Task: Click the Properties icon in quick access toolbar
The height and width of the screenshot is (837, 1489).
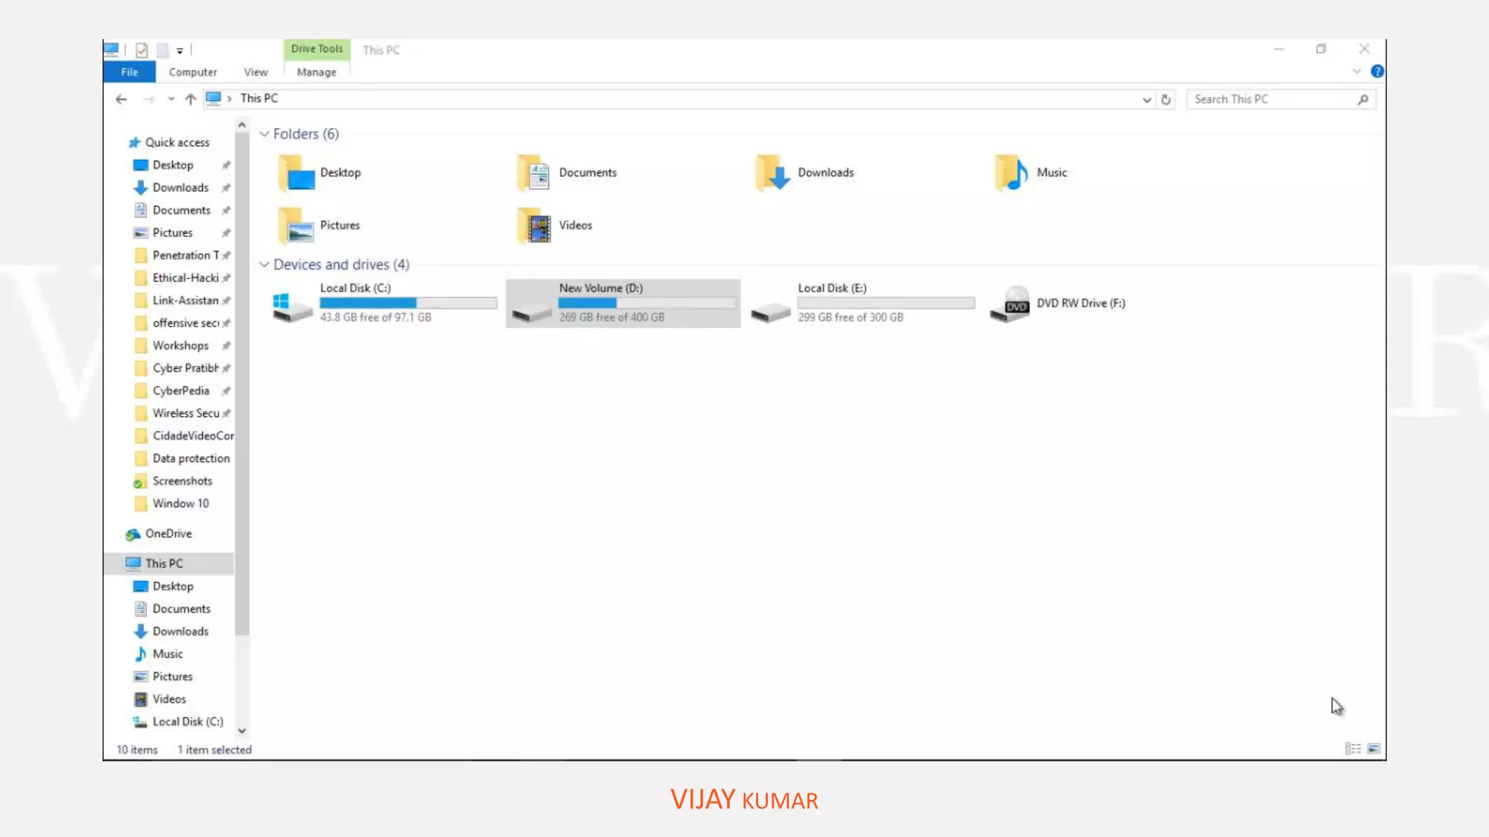Action: (142, 50)
